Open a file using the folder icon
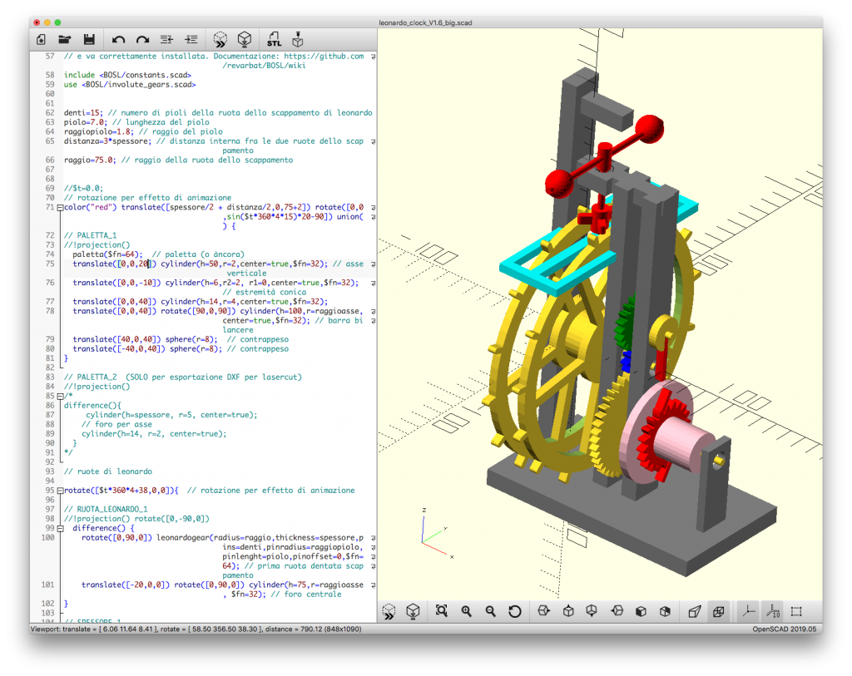The image size is (852, 676). tap(65, 39)
